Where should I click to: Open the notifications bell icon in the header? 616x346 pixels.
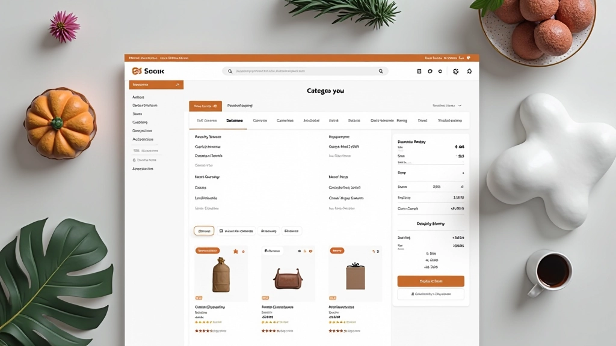(469, 71)
